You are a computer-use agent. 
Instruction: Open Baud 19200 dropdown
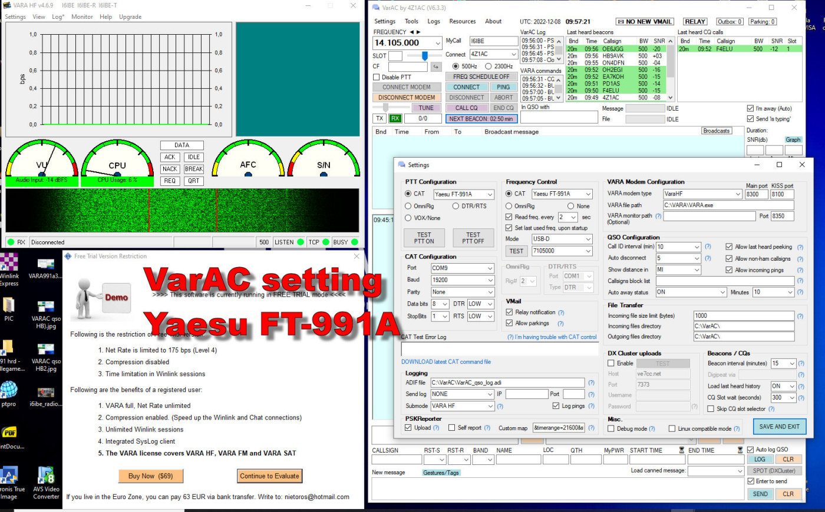[462, 280]
